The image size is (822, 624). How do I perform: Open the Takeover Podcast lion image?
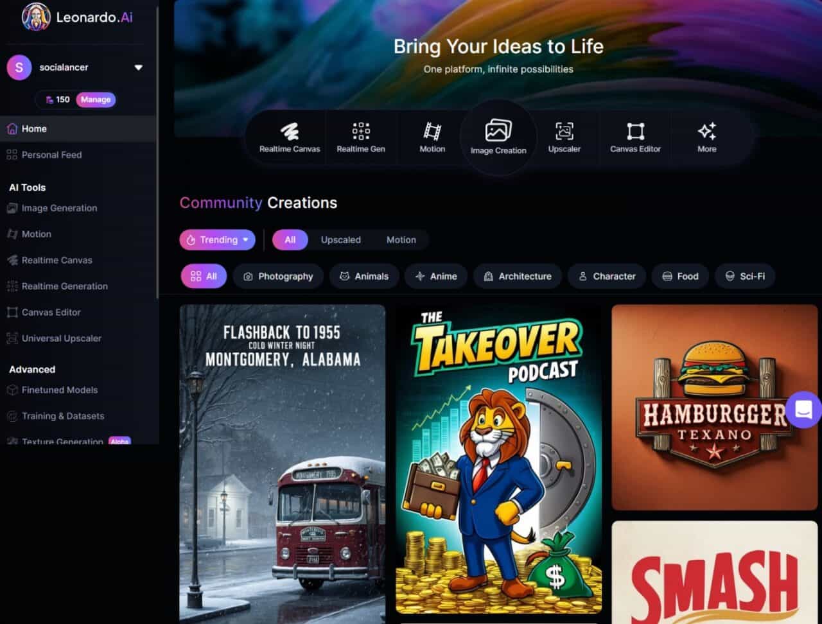[x=498, y=459]
